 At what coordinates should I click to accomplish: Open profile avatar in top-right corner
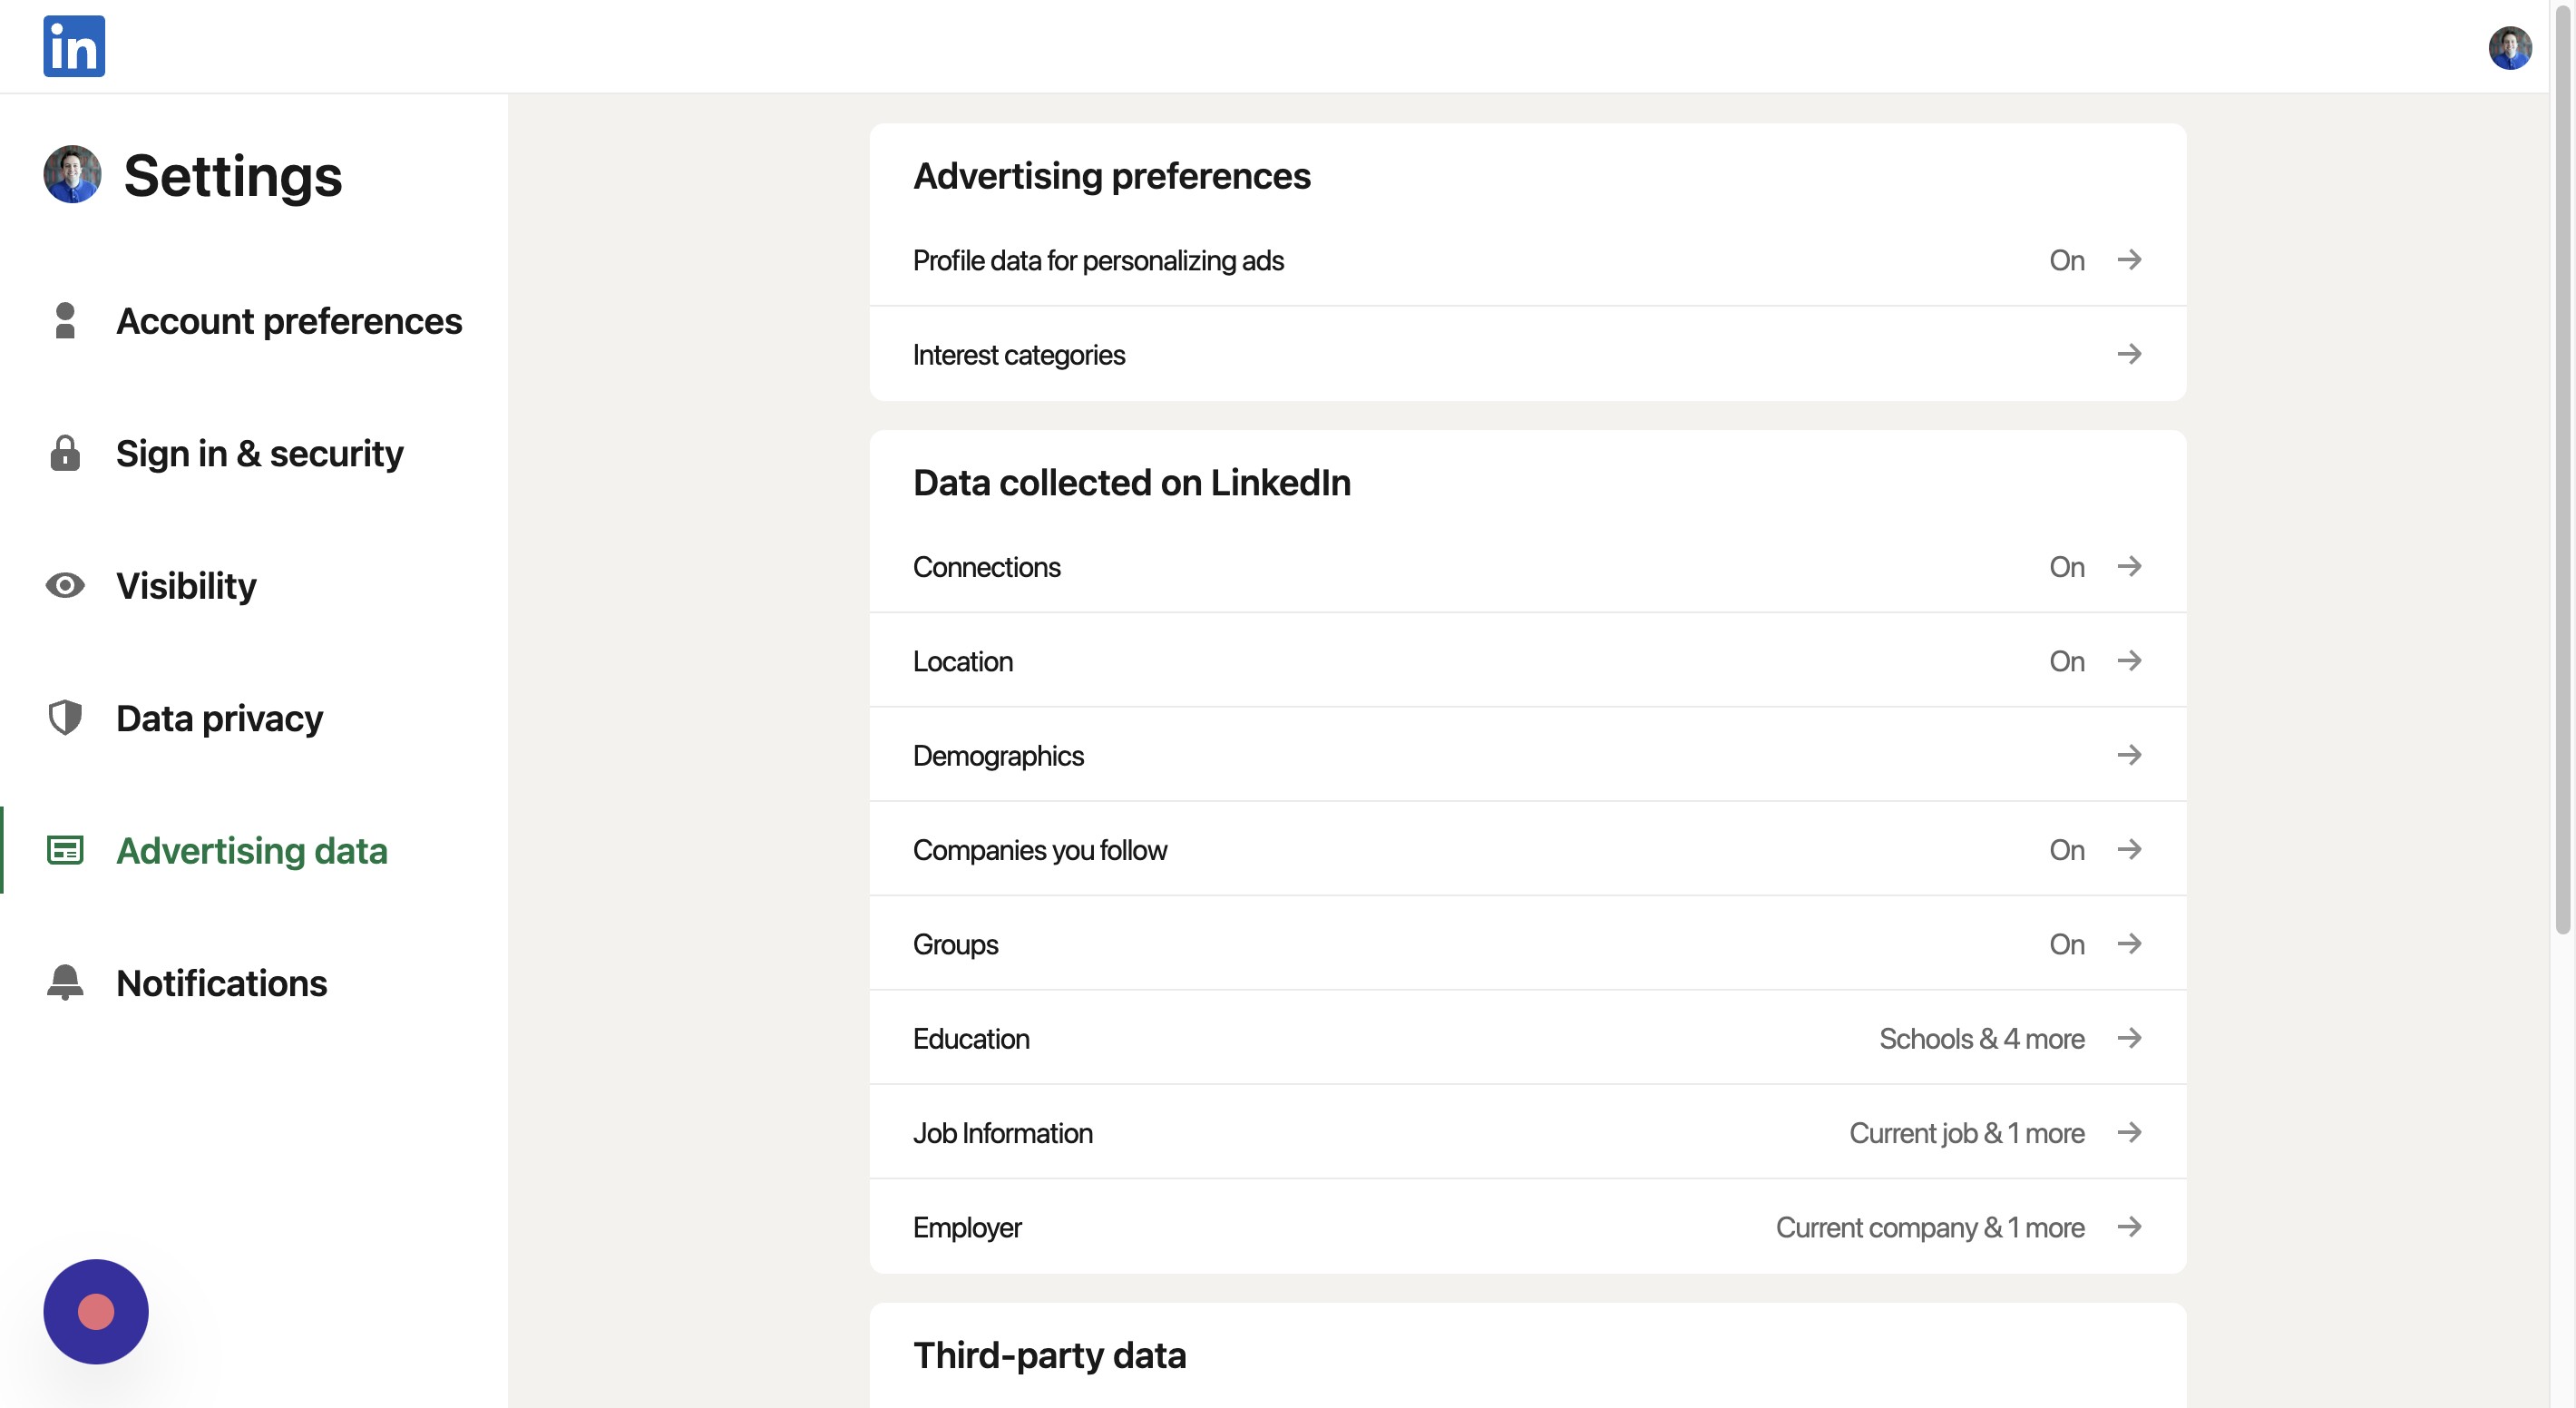[x=2509, y=47]
